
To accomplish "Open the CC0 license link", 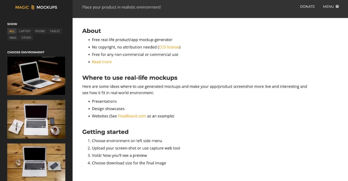I will click(169, 47).
